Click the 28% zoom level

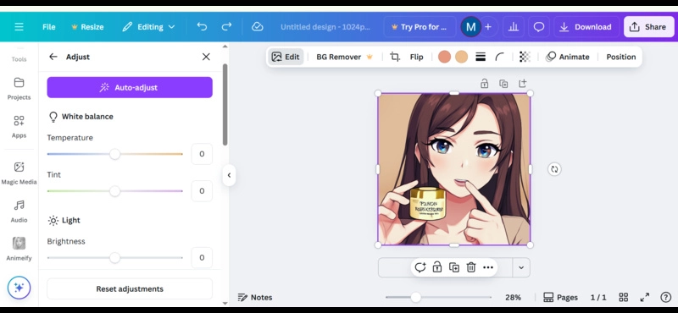(x=513, y=298)
